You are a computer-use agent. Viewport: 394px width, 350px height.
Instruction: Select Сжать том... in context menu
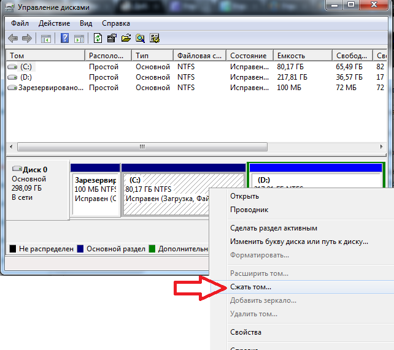250,286
